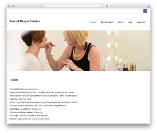Select the slider indicator dash on the photo
The width and height of the screenshot is (157, 133).
click(74, 68)
